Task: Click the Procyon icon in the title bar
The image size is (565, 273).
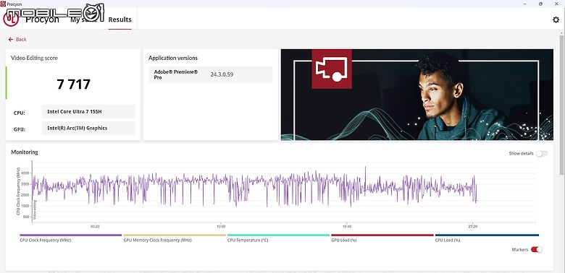Action: click(x=3, y=4)
